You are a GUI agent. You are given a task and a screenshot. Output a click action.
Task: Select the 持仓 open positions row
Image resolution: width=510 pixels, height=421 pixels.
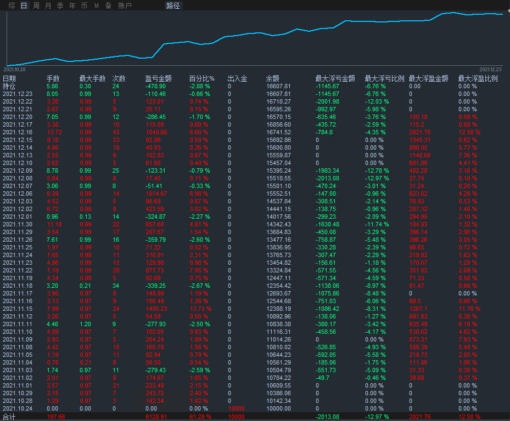click(x=9, y=86)
